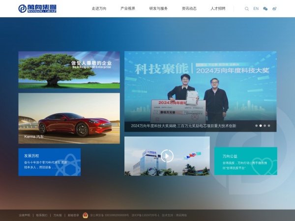Switch language via EN link
This screenshot has height=221, width=295.
(256, 9)
